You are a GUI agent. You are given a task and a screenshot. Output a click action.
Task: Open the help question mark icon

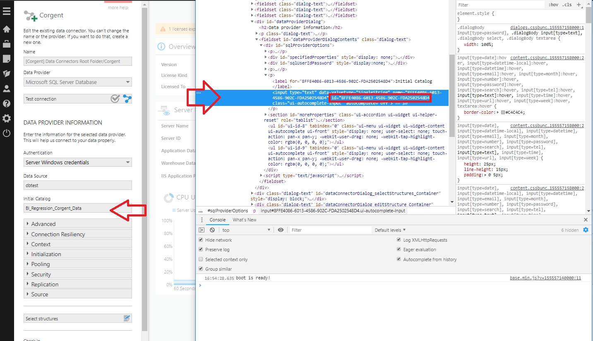[x=6, y=103]
